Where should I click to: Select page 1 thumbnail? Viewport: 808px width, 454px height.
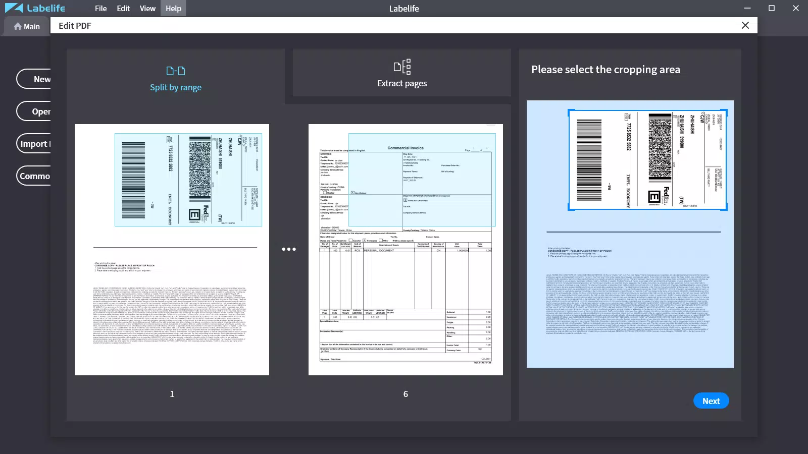(172, 250)
